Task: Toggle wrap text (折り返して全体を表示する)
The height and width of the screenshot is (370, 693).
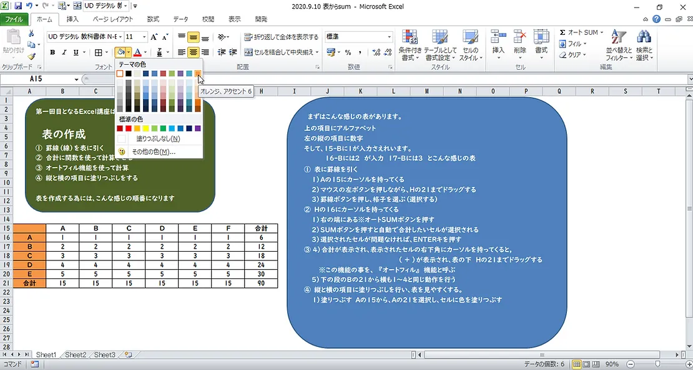Action: tap(281, 37)
